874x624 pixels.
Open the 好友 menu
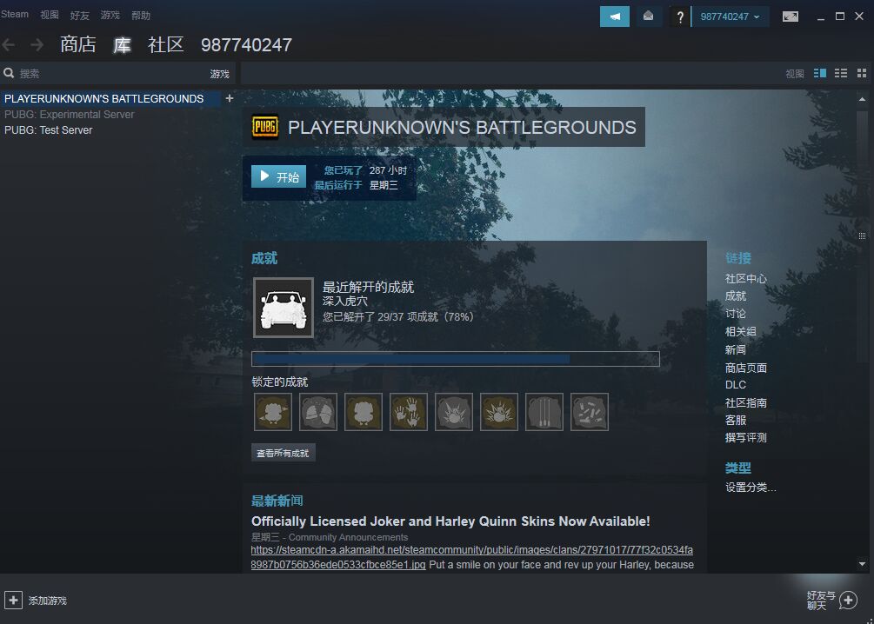80,15
